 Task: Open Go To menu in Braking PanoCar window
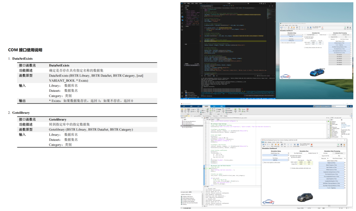coord(274,142)
